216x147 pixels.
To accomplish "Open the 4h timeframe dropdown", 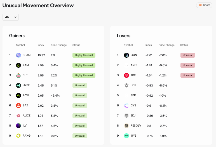I will (11, 17).
